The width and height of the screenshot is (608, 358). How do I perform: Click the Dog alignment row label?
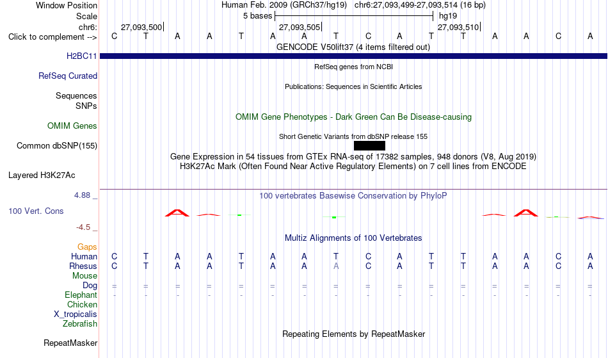[90, 286]
